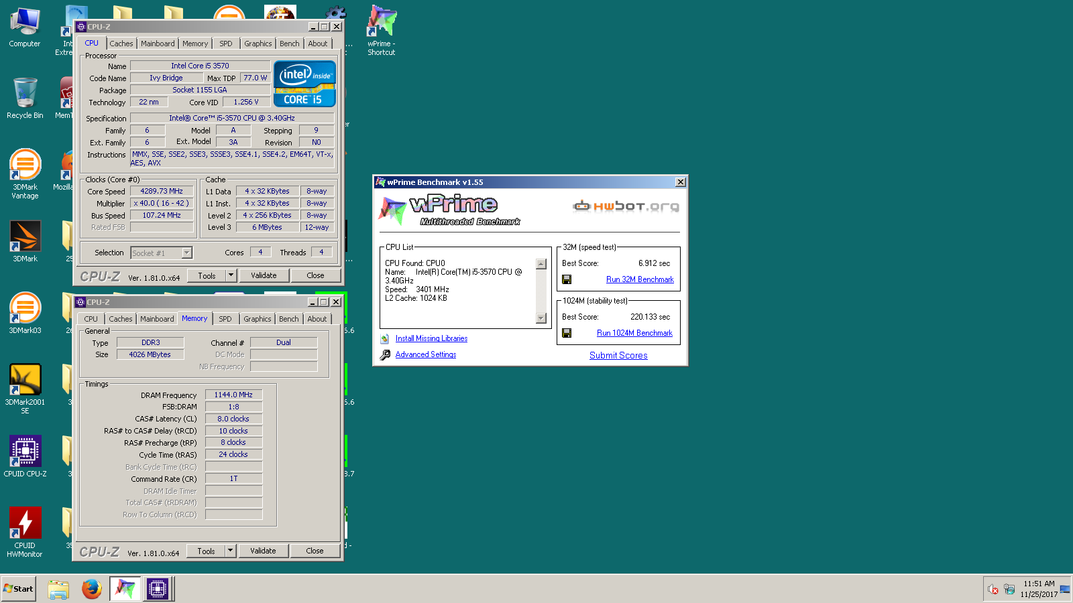This screenshot has width=1073, height=603.
Task: Select CPU tab in bottom CPU-Z window
Action: [91, 319]
